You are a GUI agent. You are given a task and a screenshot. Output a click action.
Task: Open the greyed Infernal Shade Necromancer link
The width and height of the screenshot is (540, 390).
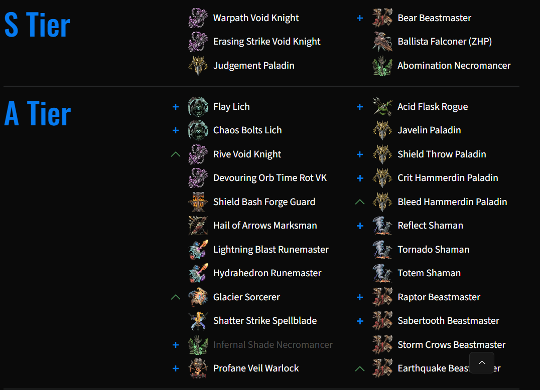tap(273, 344)
